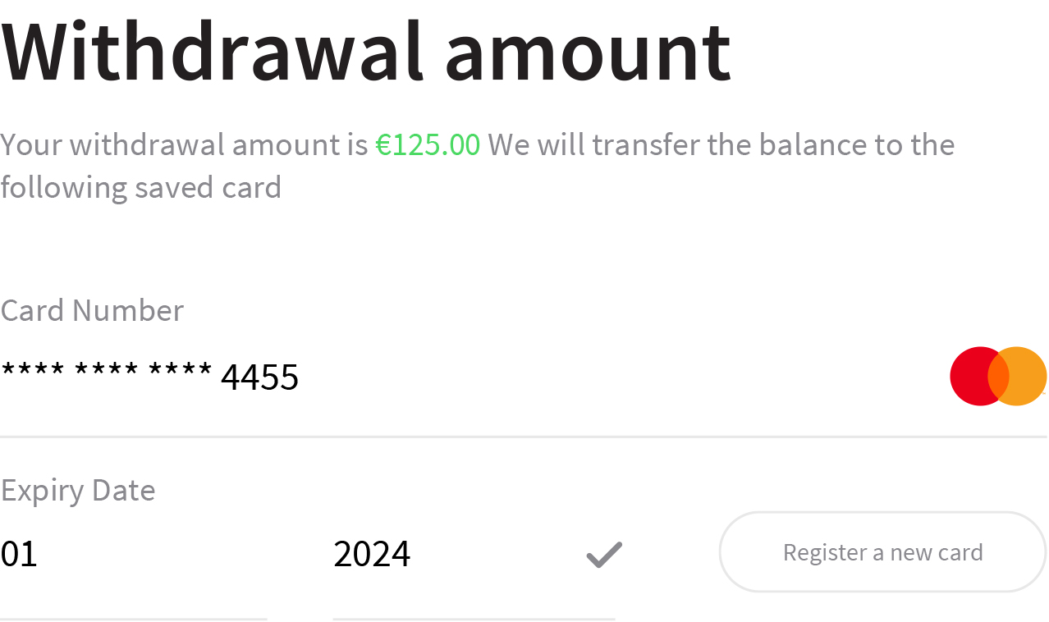Click the underline beneath the month field

[x=134, y=619]
